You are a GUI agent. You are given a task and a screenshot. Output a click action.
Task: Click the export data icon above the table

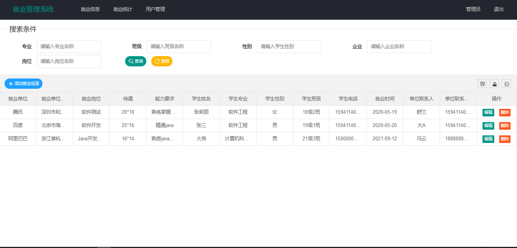(494, 83)
